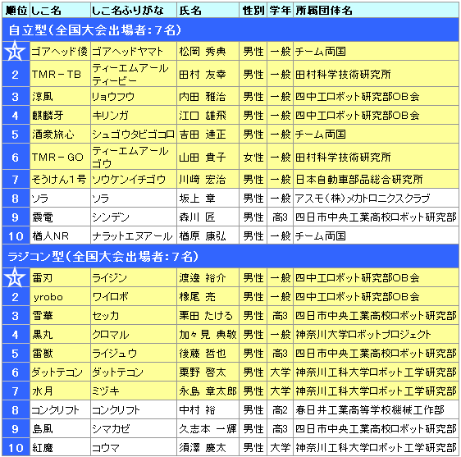
Task: Click the first-place star icon beside ゴアヘッド倭
Action: (16, 52)
